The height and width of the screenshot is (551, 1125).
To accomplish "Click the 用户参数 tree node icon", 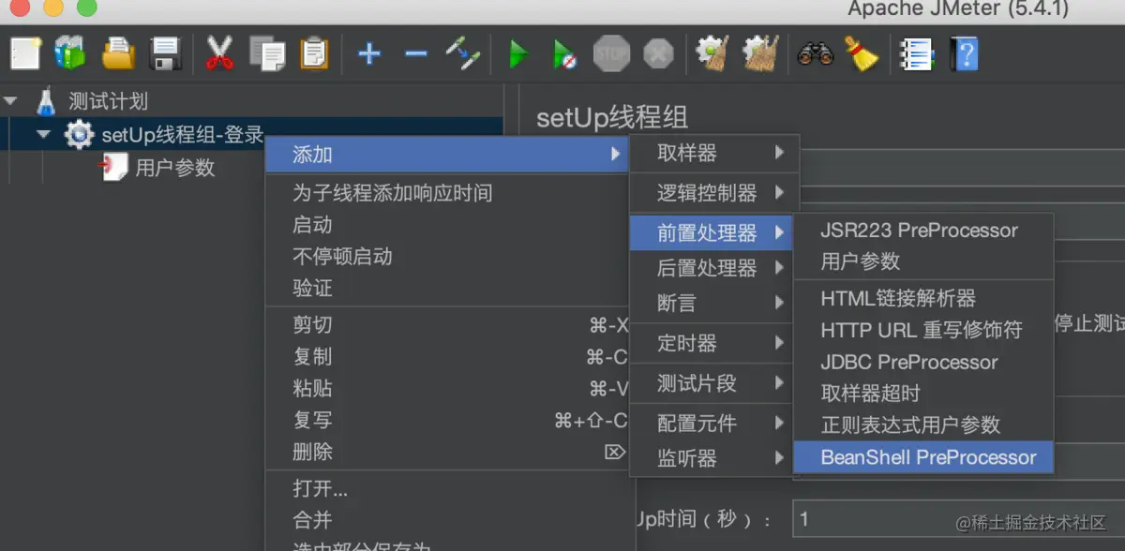I will click(113, 168).
